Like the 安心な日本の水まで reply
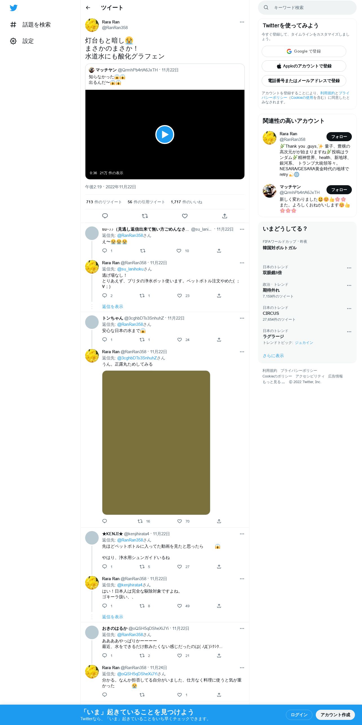 (180, 340)
